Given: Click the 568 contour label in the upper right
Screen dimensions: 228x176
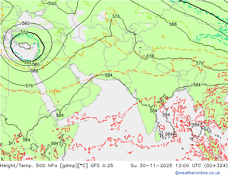Looking at the screenshot, I should pos(173,24).
